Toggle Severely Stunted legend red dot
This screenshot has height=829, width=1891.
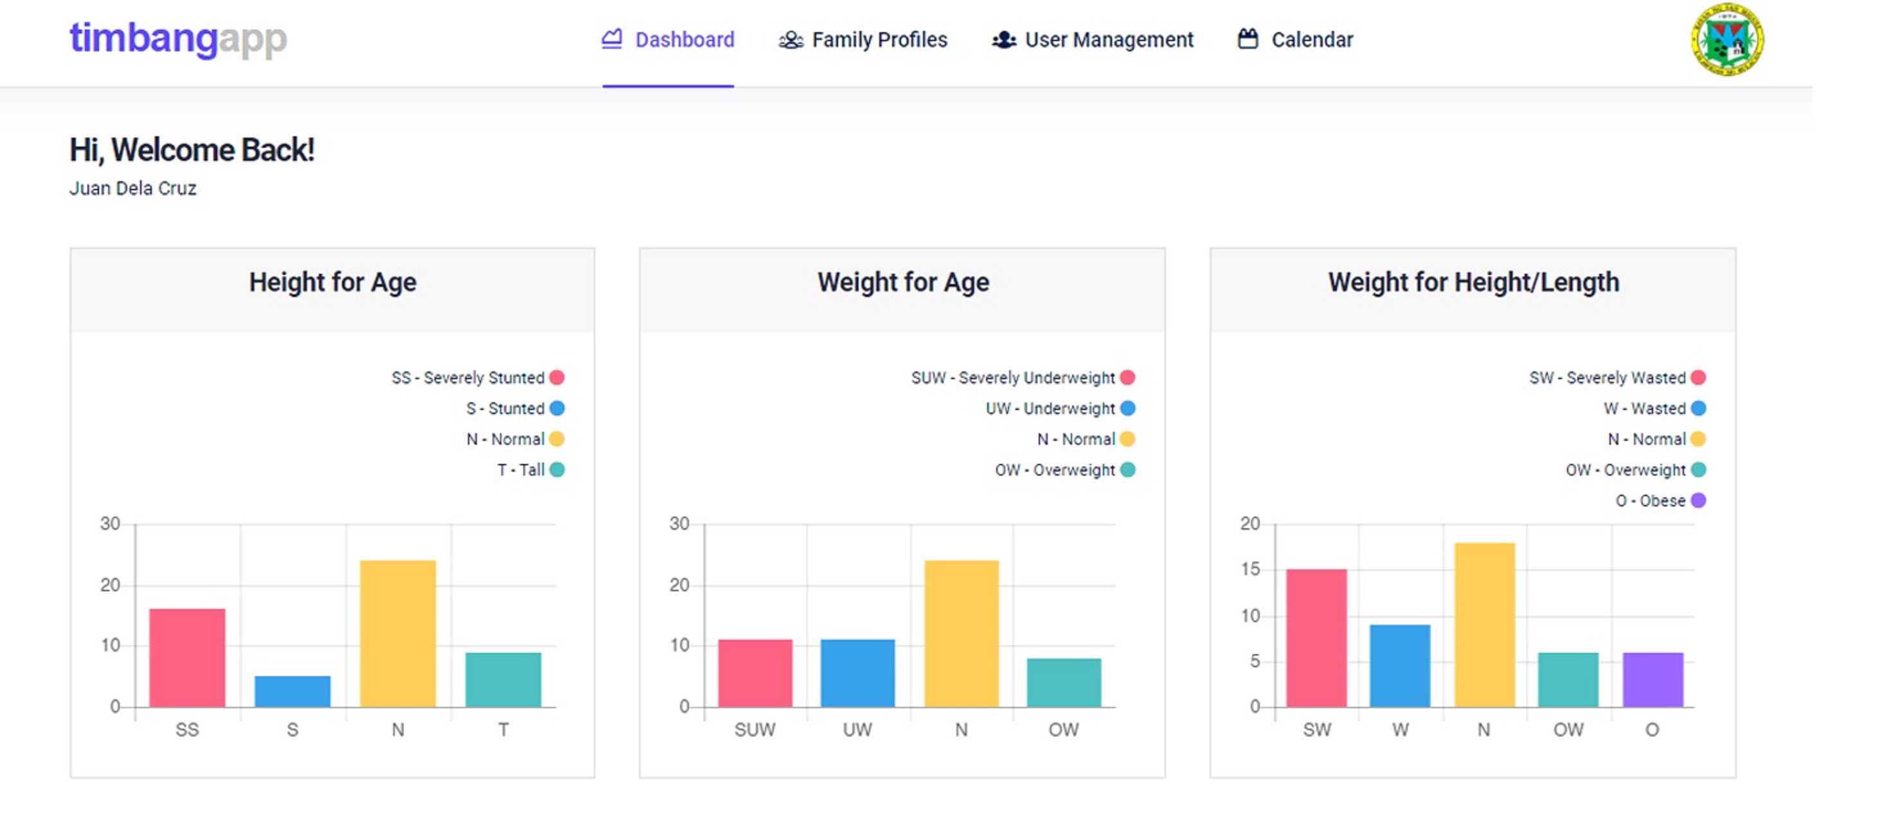557,378
